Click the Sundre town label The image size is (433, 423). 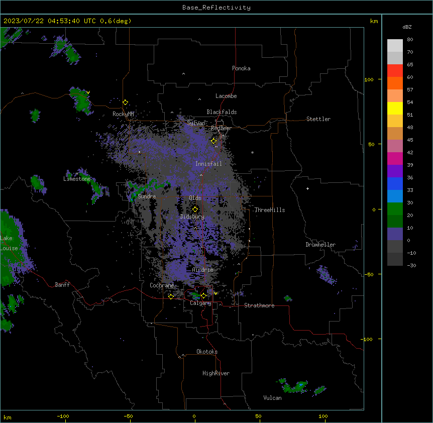(x=147, y=196)
